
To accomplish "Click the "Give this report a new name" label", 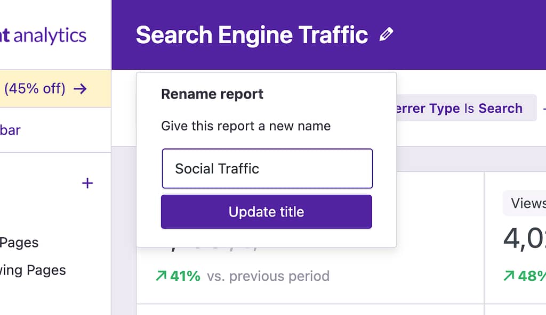I will (246, 126).
